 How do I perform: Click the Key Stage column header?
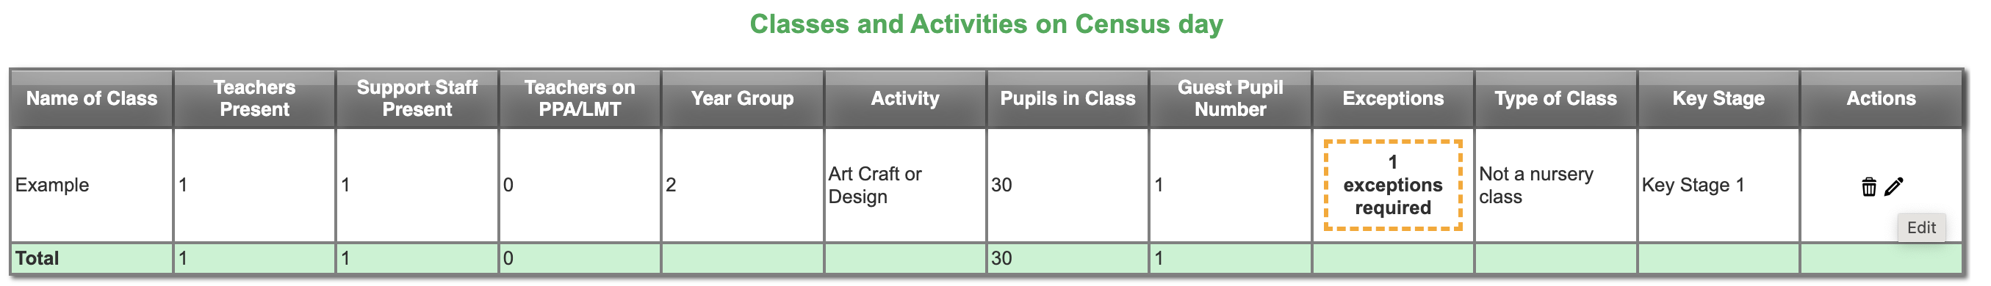[x=1718, y=99]
